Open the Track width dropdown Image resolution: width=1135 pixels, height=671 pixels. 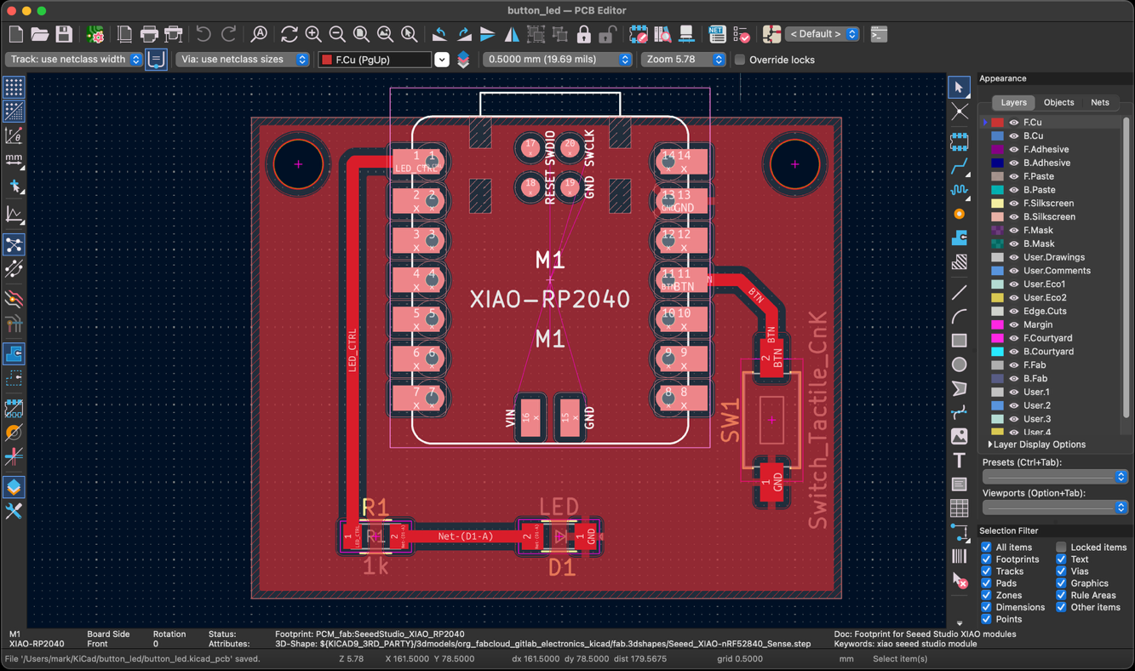coord(74,60)
